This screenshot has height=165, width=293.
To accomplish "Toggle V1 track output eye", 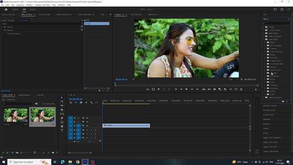I will 87,126.
